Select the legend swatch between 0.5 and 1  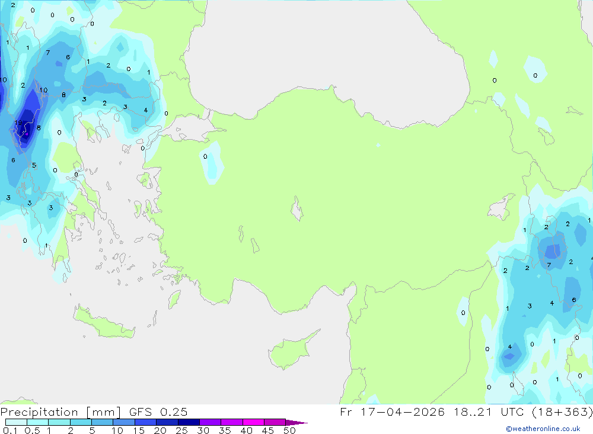38,422
